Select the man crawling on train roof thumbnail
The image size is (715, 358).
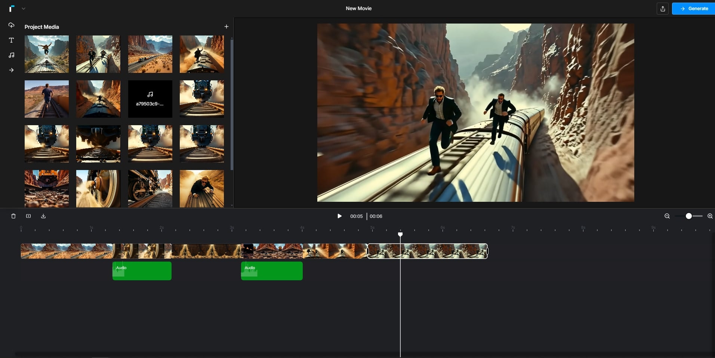pos(202,189)
